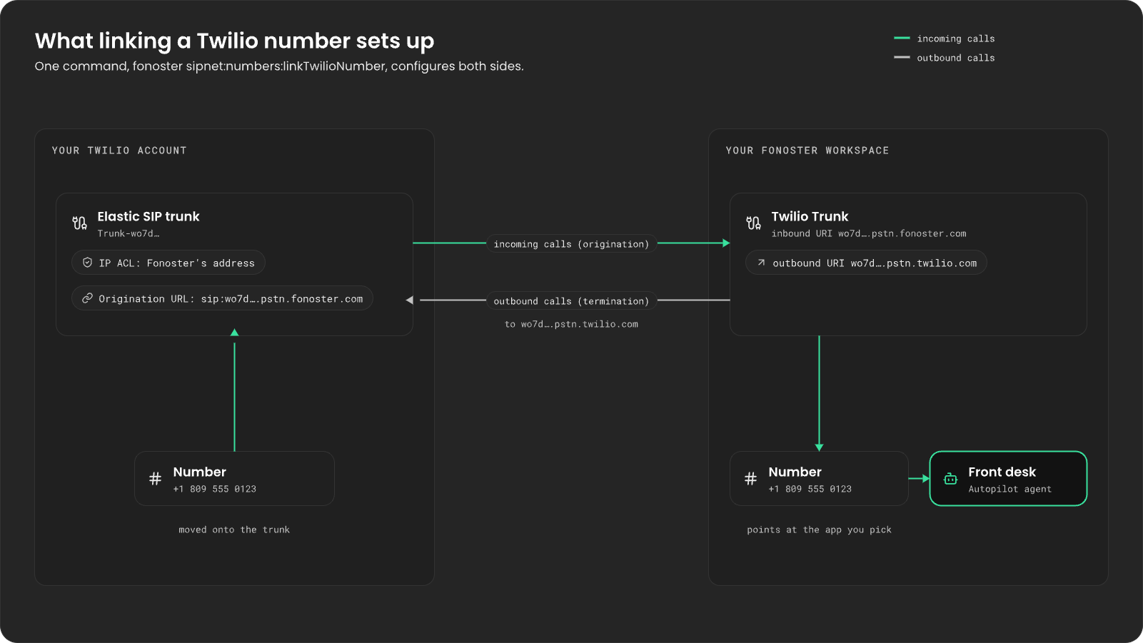Click the plug icon beside Twilio Trunk

point(753,223)
